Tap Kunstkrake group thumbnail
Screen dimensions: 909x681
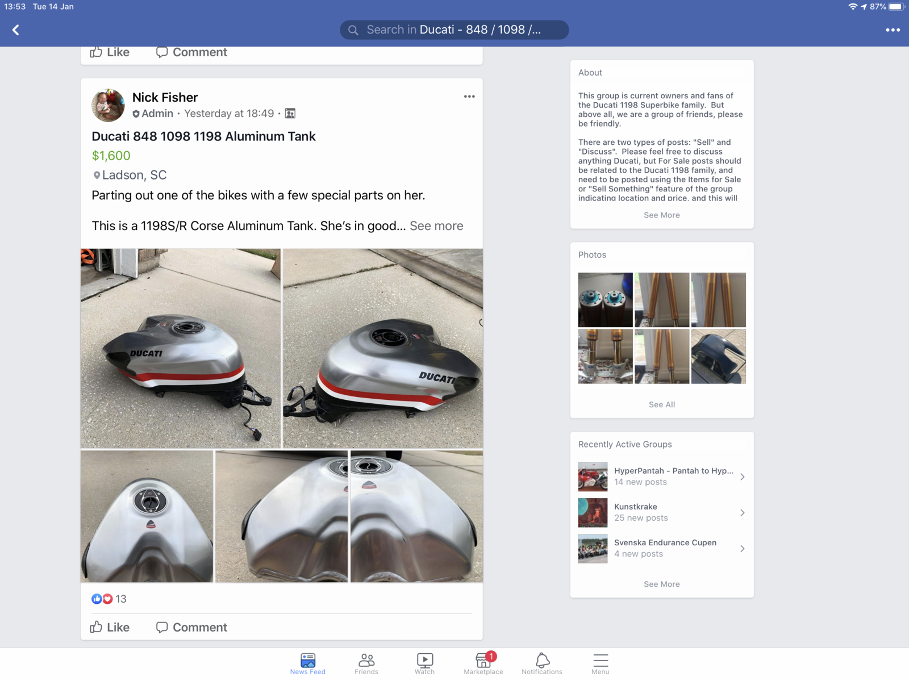coord(593,512)
